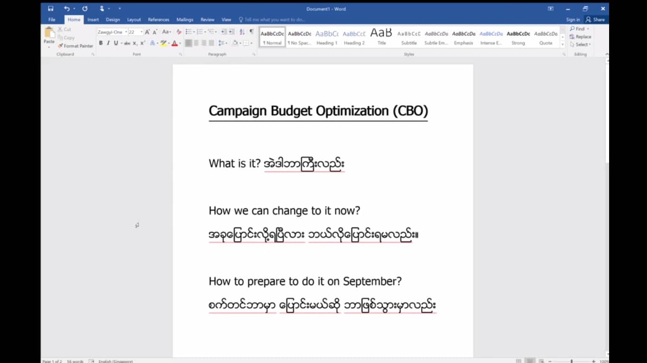
Task: Open the font name dropdown Zawgyi-One
Action: pos(126,32)
